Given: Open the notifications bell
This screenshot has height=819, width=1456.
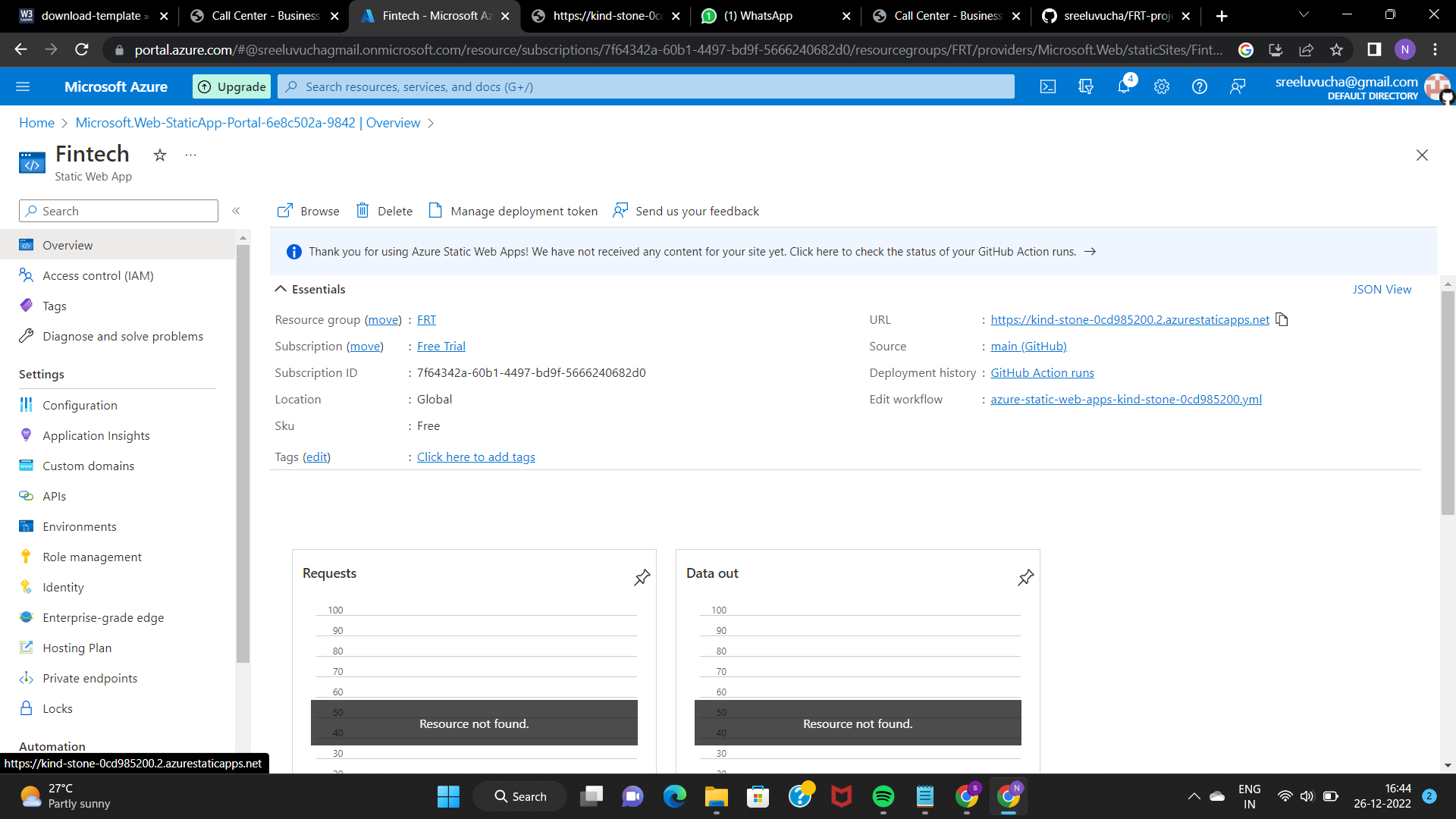Looking at the screenshot, I should pyautogui.click(x=1123, y=86).
